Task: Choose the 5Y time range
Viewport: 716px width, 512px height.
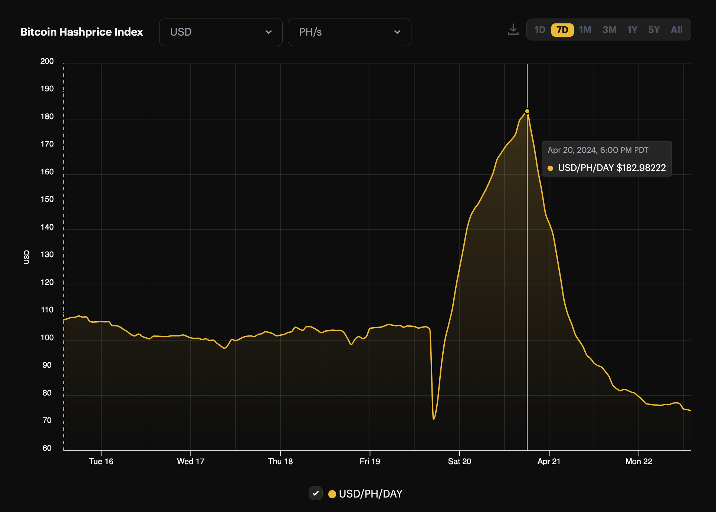Action: [x=654, y=30]
